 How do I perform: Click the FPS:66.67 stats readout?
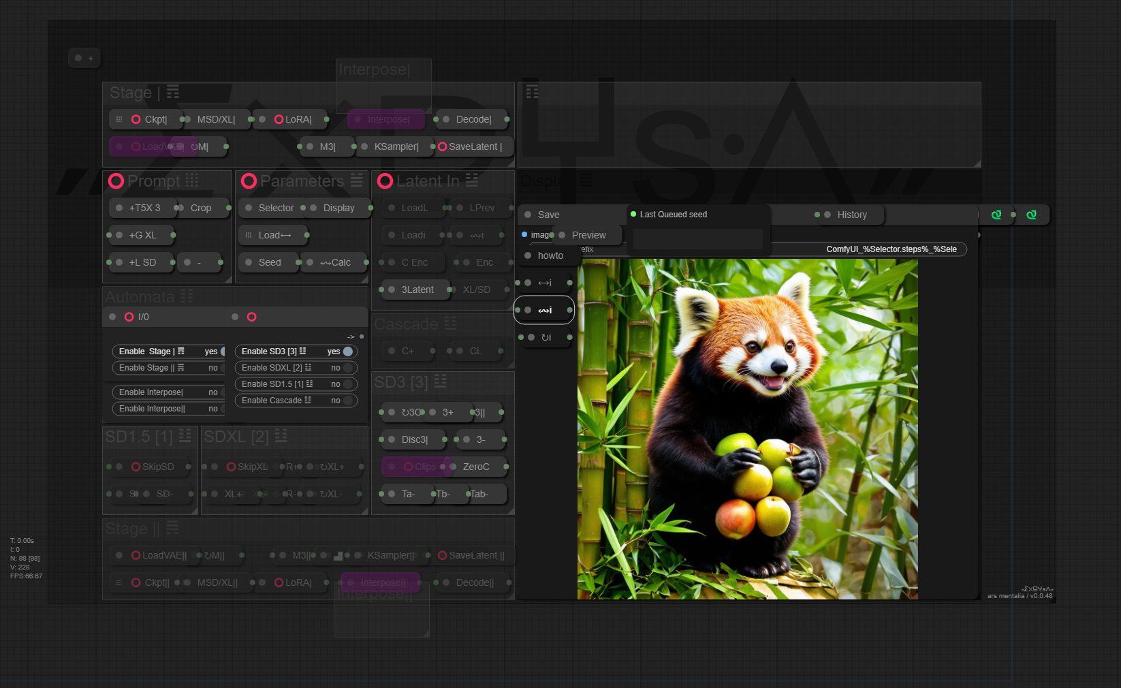point(26,576)
